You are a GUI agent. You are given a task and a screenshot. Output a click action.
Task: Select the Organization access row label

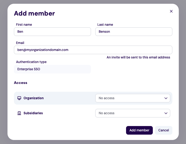[33, 98]
